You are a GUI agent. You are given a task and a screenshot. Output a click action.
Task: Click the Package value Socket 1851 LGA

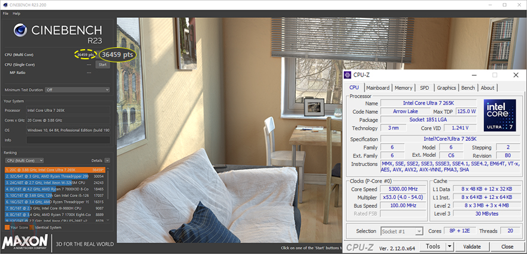(429, 120)
